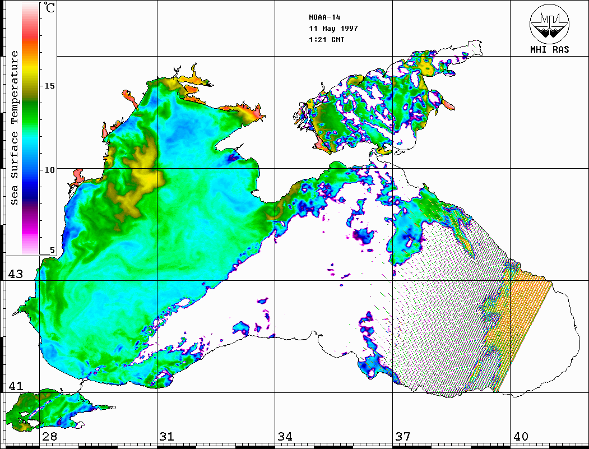Pick the red top of the temperature colorbar
The image size is (589, 449).
click(x=30, y=34)
